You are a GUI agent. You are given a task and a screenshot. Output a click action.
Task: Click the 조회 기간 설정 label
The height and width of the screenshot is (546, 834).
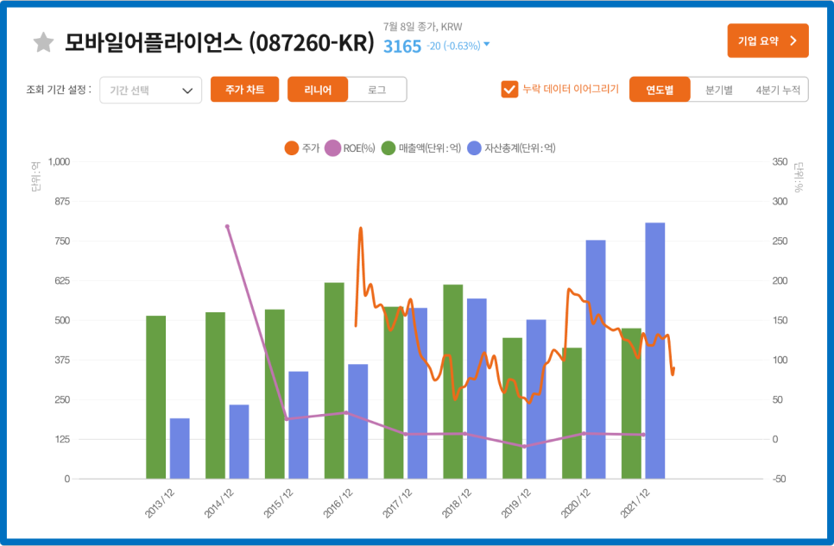point(59,90)
